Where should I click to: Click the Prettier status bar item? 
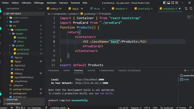click(181, 108)
